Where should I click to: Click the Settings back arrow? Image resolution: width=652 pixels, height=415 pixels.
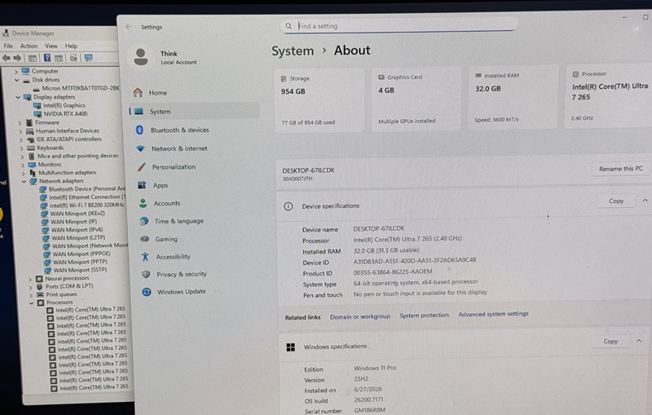(129, 27)
